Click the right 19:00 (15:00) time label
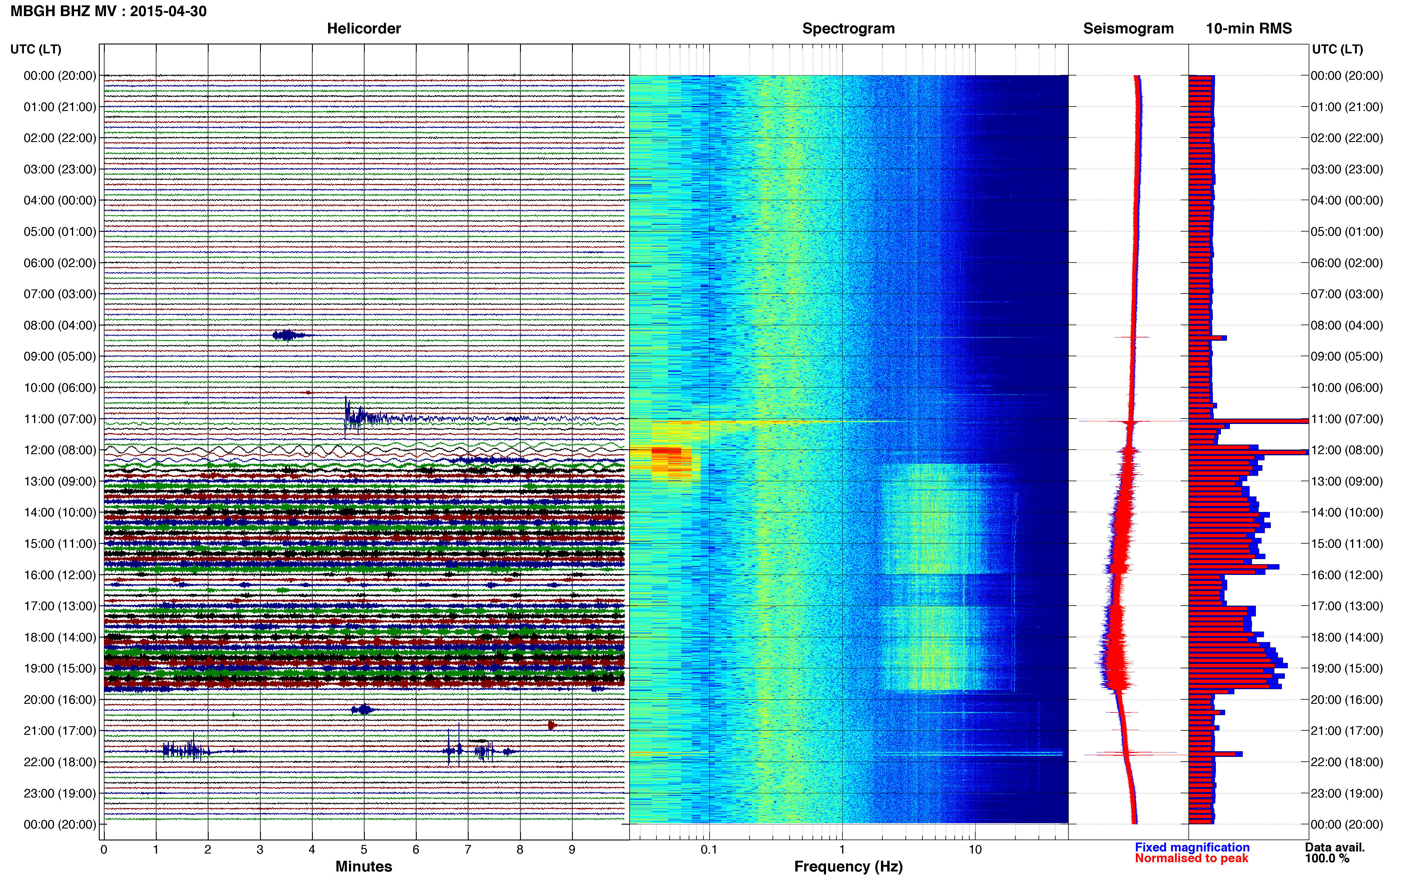This screenshot has width=1415, height=884. pyautogui.click(x=1347, y=668)
